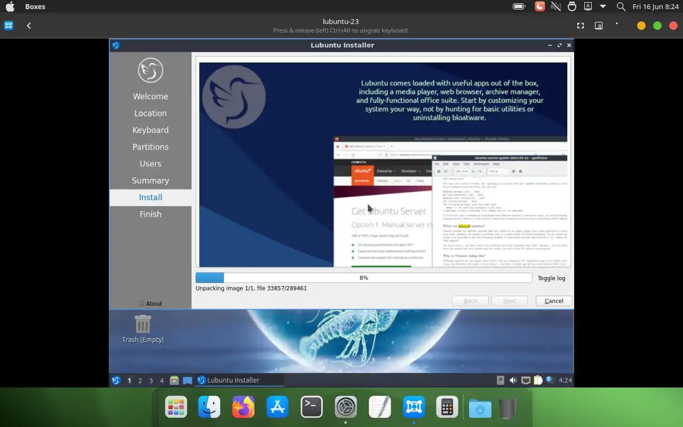Viewport: 683px width, 427px height.
Task: Click the orange crescent tray icon
Action: 539,7
